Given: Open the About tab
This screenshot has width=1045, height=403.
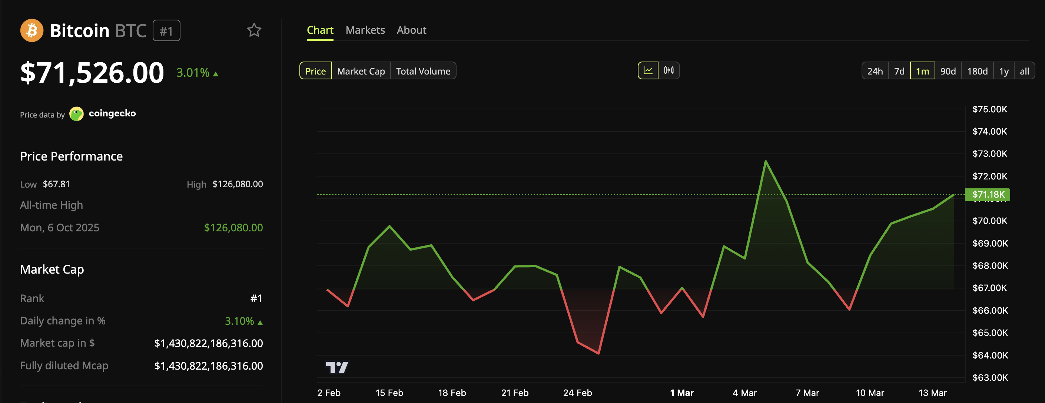Looking at the screenshot, I should (x=411, y=30).
